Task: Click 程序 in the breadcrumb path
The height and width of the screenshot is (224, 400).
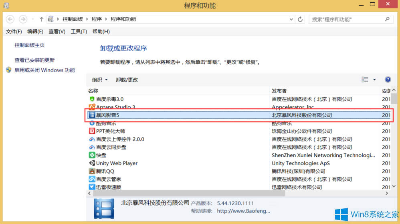Action: 97,19
